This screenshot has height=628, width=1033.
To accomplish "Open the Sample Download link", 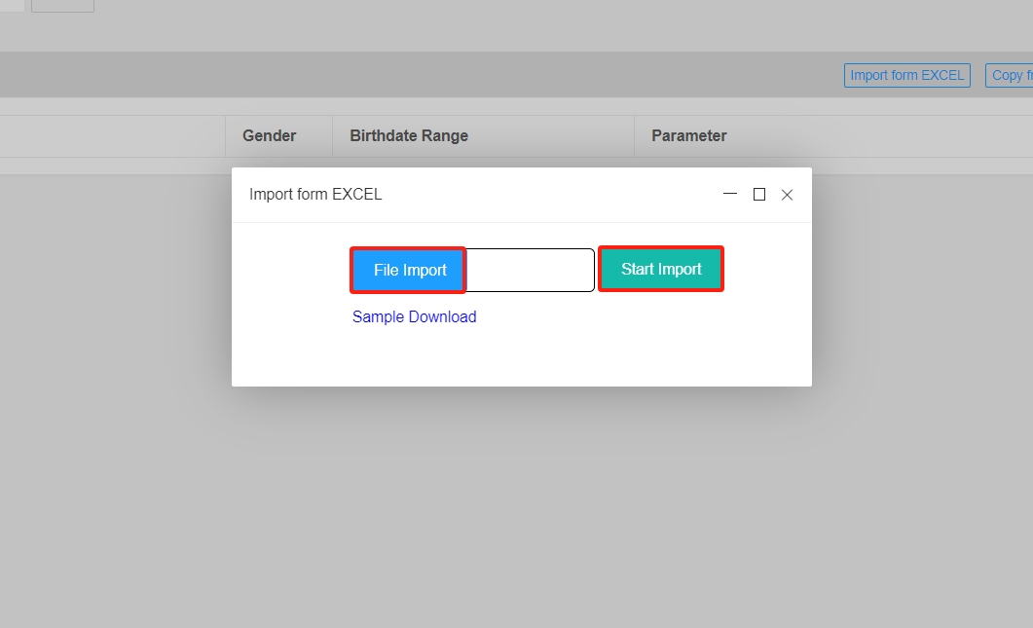I will (x=414, y=316).
